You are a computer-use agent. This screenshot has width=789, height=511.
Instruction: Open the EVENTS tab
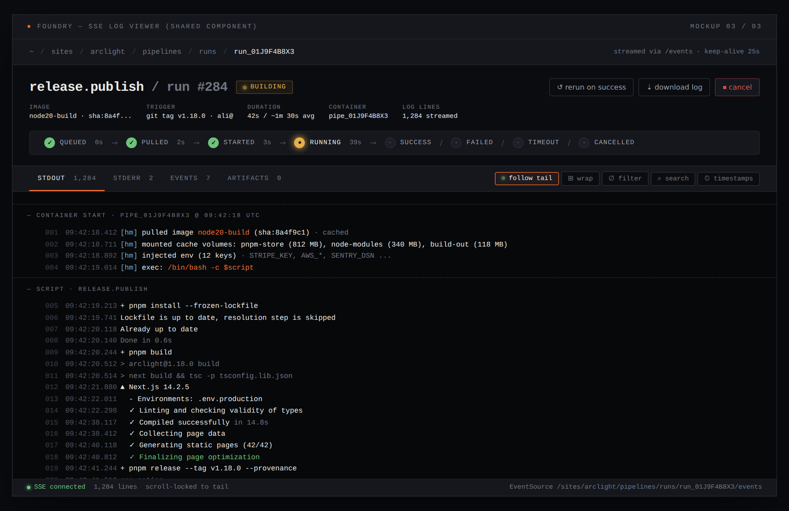tap(190, 178)
